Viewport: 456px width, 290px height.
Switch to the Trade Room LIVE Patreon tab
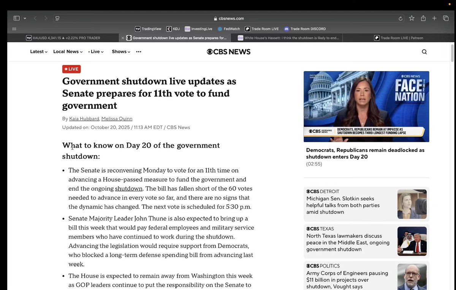click(x=398, y=38)
